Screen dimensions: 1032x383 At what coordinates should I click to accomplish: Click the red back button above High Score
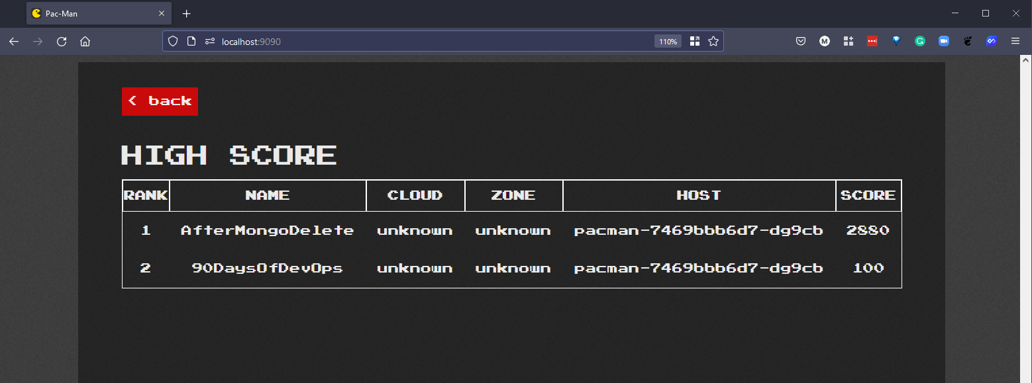pos(160,101)
